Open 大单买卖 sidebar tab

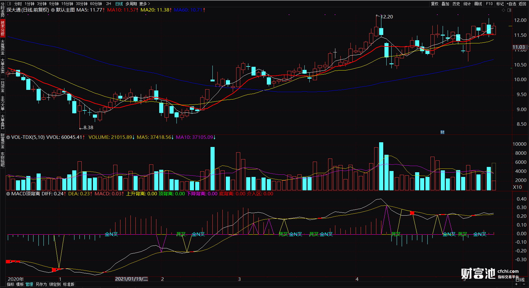coord(3,66)
